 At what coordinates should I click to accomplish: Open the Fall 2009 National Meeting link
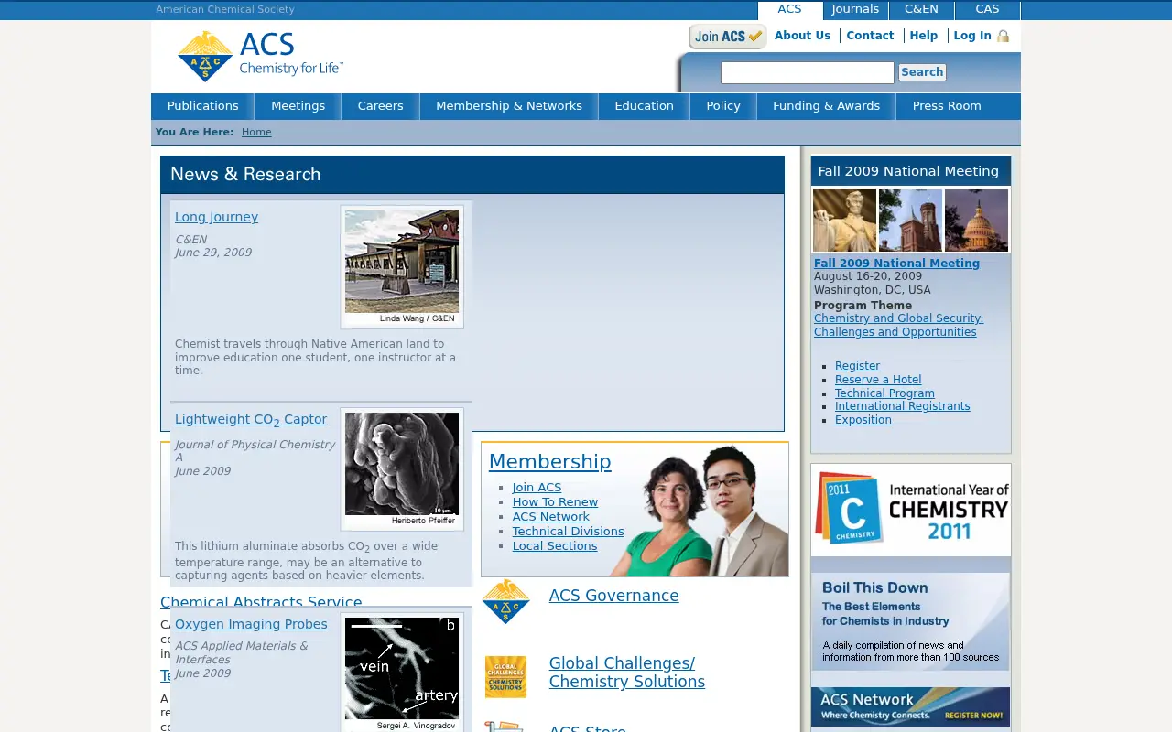896,264
